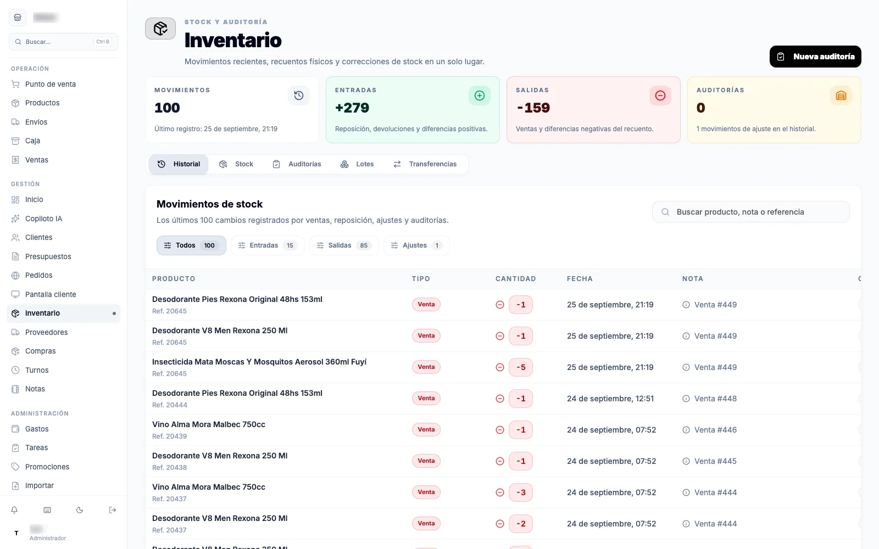Image resolution: width=879 pixels, height=549 pixels.
Task: Click the box icon beside the Inventario title
Action: [x=160, y=29]
